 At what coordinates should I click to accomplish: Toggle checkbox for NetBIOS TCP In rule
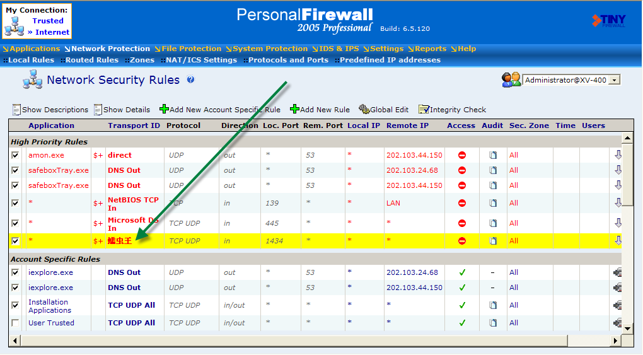15,203
